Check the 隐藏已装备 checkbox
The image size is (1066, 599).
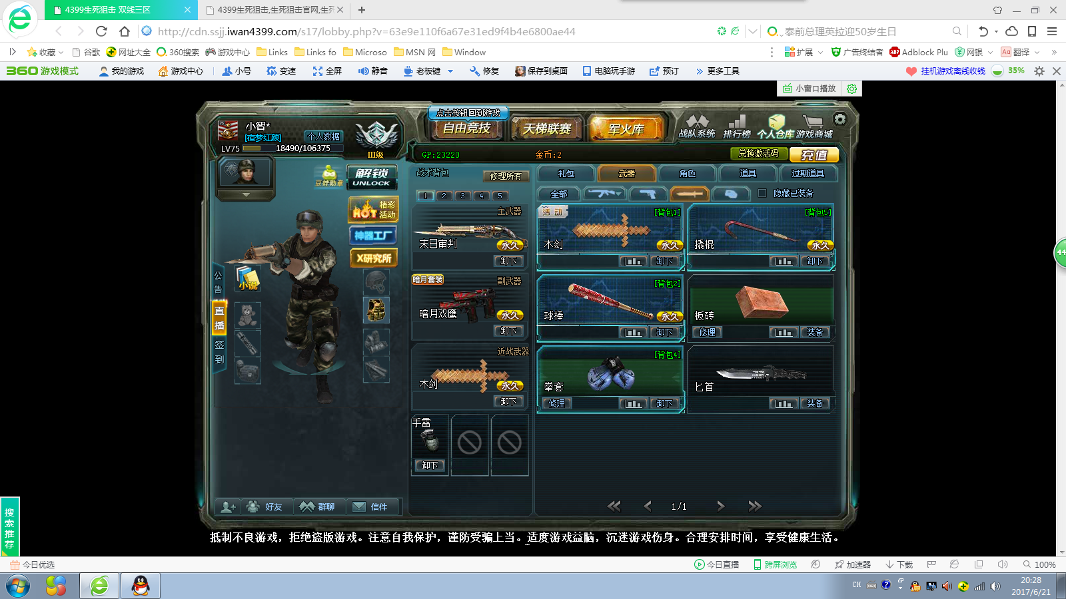762,194
